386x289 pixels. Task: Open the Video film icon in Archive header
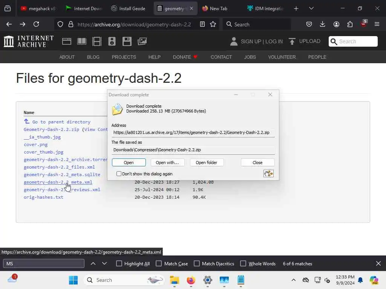(97, 41)
